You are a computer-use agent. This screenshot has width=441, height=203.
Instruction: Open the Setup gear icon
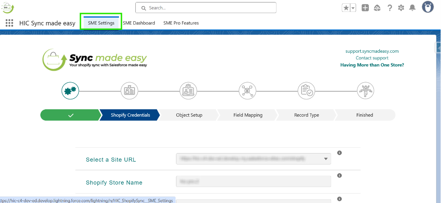tap(401, 8)
